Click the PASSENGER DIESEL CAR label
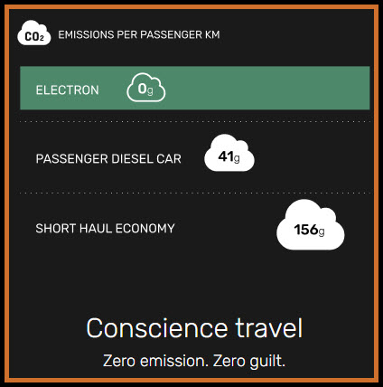The height and width of the screenshot is (387, 383). coord(108,159)
